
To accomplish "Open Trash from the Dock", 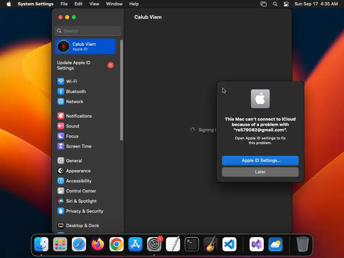I will pos(303,244).
